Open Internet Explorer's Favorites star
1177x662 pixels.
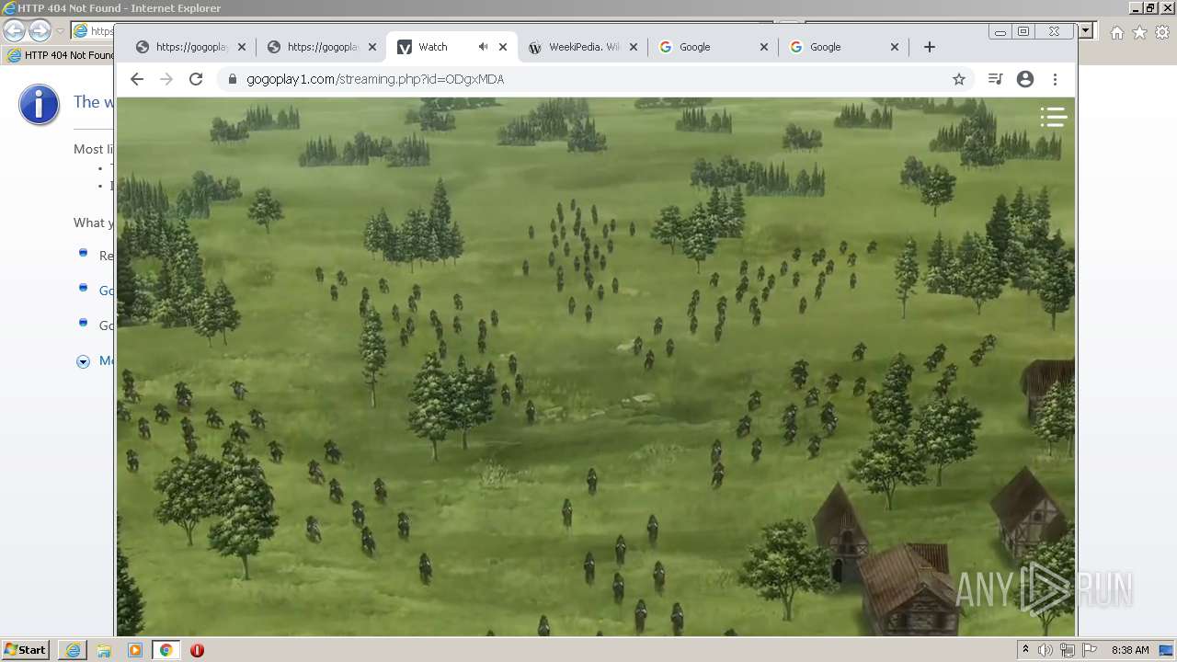pos(1139,32)
